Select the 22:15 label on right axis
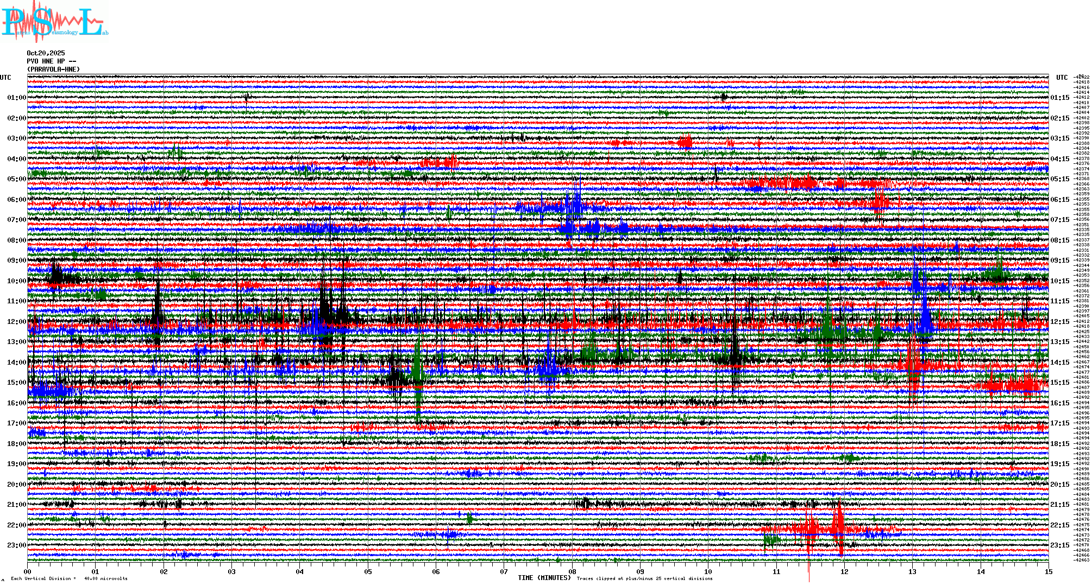1092x586 pixels. tap(1059, 525)
